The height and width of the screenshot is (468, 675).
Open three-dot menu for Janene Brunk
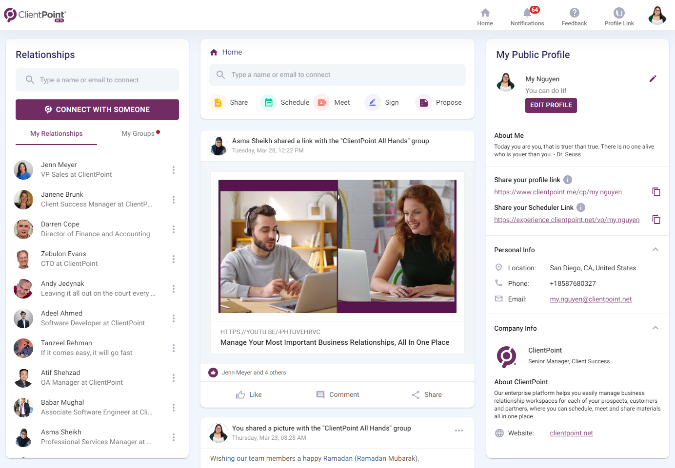pos(174,200)
